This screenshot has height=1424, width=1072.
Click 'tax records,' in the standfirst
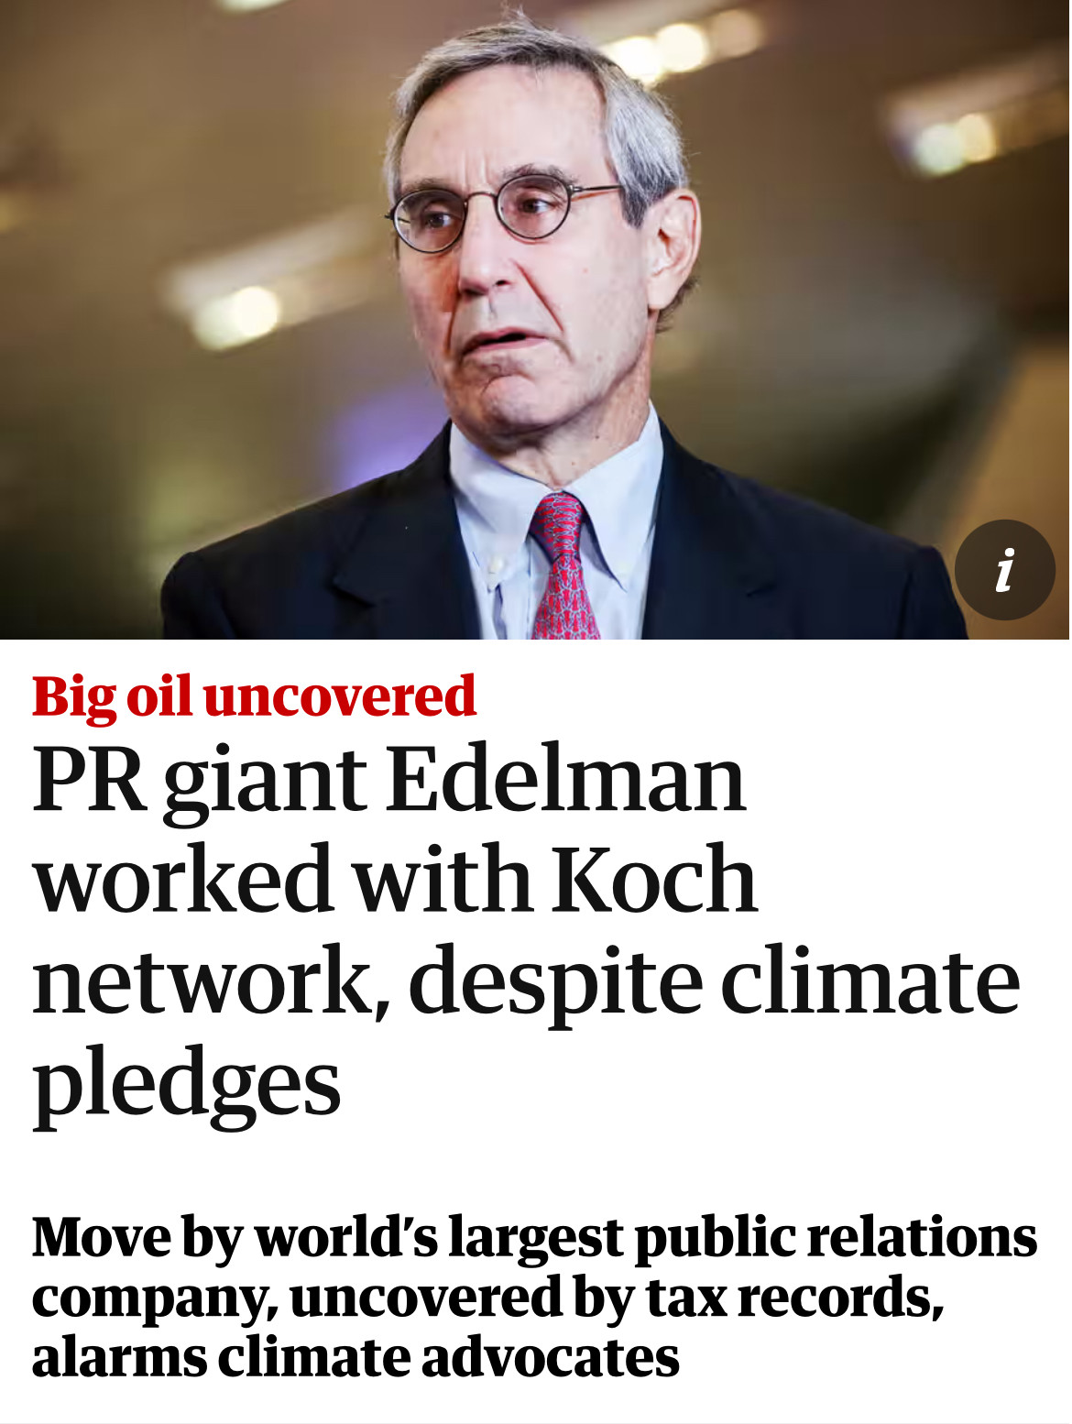794,1298
